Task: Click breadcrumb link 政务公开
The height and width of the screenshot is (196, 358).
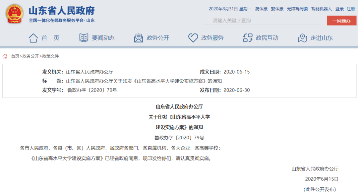Action: pos(30,56)
